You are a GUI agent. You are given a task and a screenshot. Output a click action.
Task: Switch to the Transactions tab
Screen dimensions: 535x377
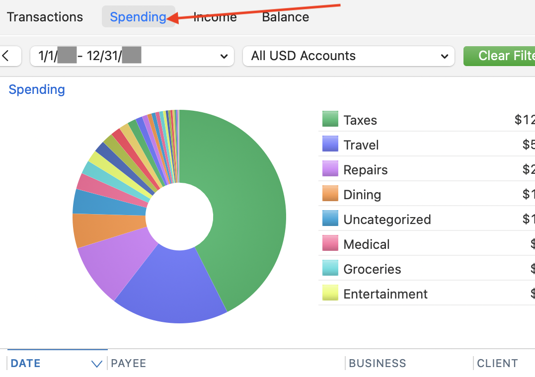point(44,16)
